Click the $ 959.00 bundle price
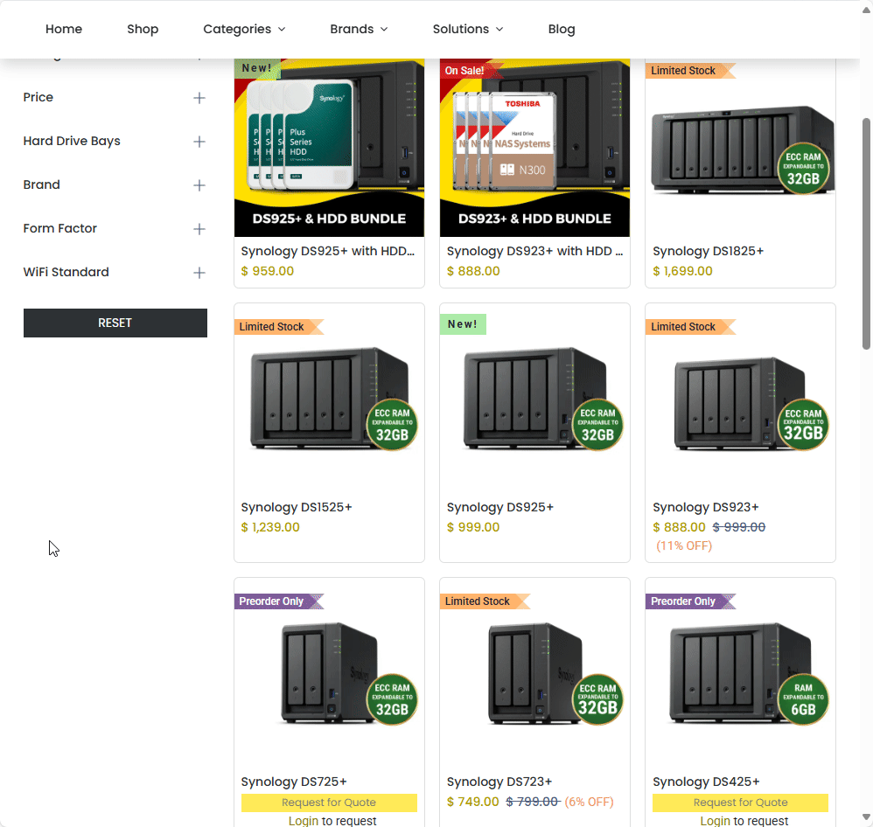 (x=268, y=271)
